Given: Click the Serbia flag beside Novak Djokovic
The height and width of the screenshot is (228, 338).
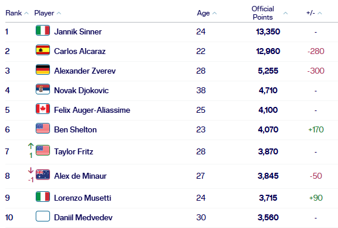Looking at the screenshot, I should coord(43,89).
